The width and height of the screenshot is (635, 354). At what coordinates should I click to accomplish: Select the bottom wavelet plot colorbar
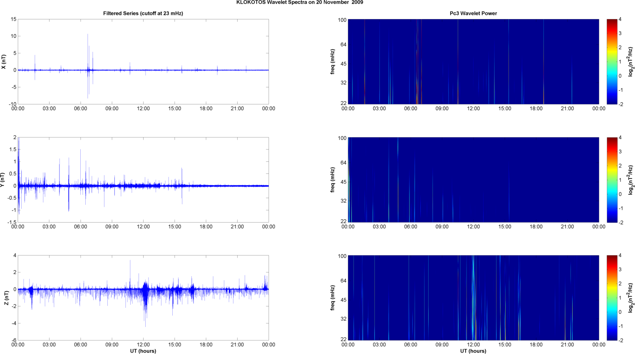612,298
